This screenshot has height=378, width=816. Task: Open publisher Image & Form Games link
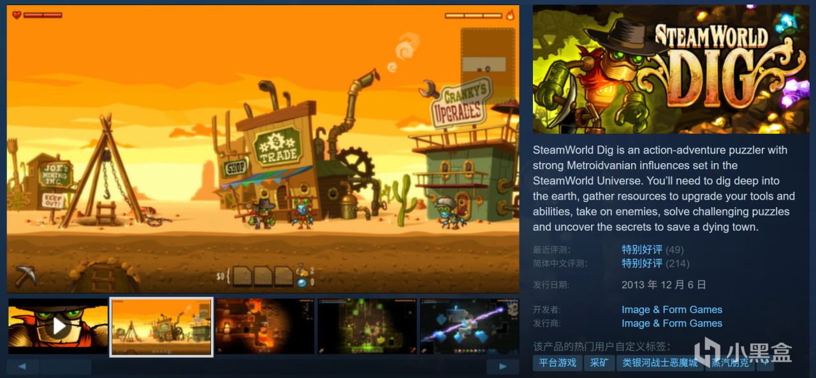point(672,323)
